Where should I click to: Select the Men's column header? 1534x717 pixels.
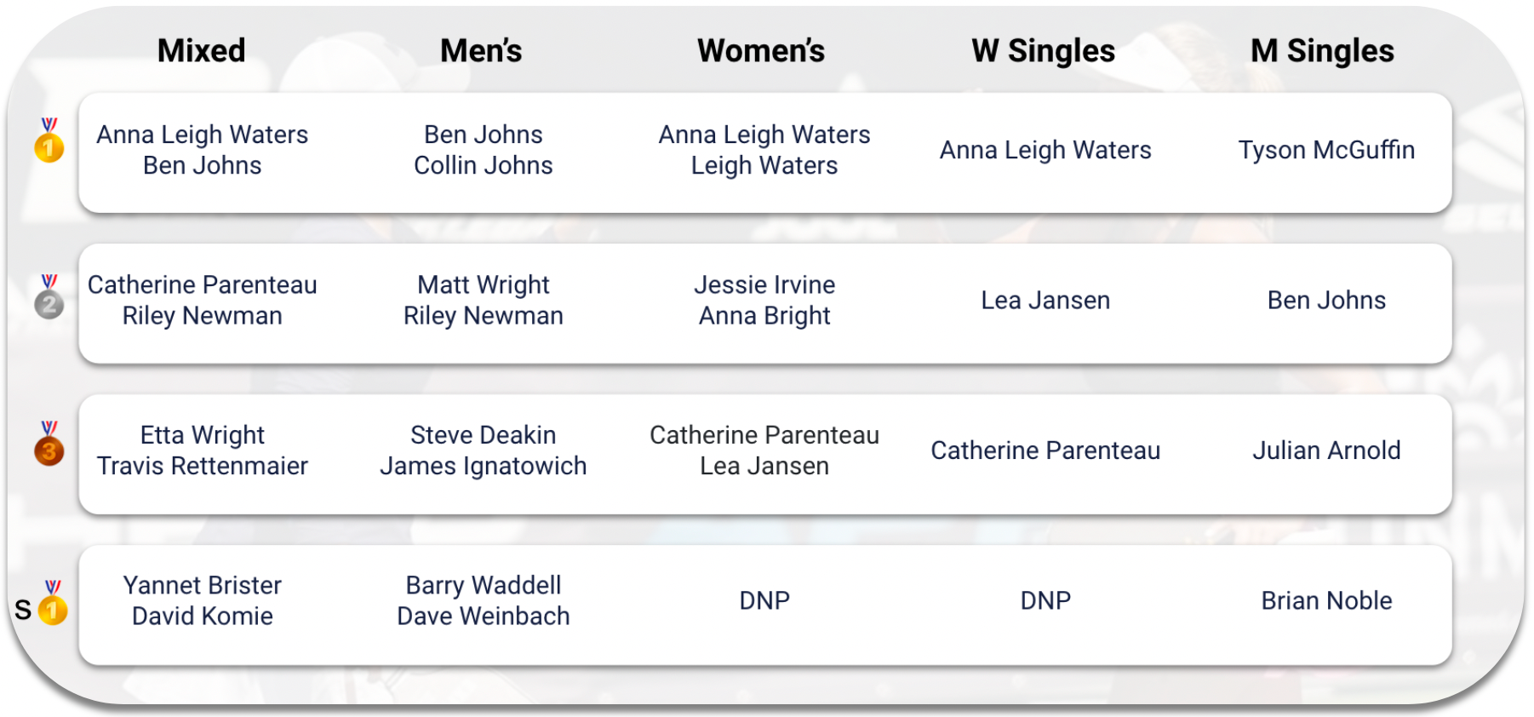point(481,51)
